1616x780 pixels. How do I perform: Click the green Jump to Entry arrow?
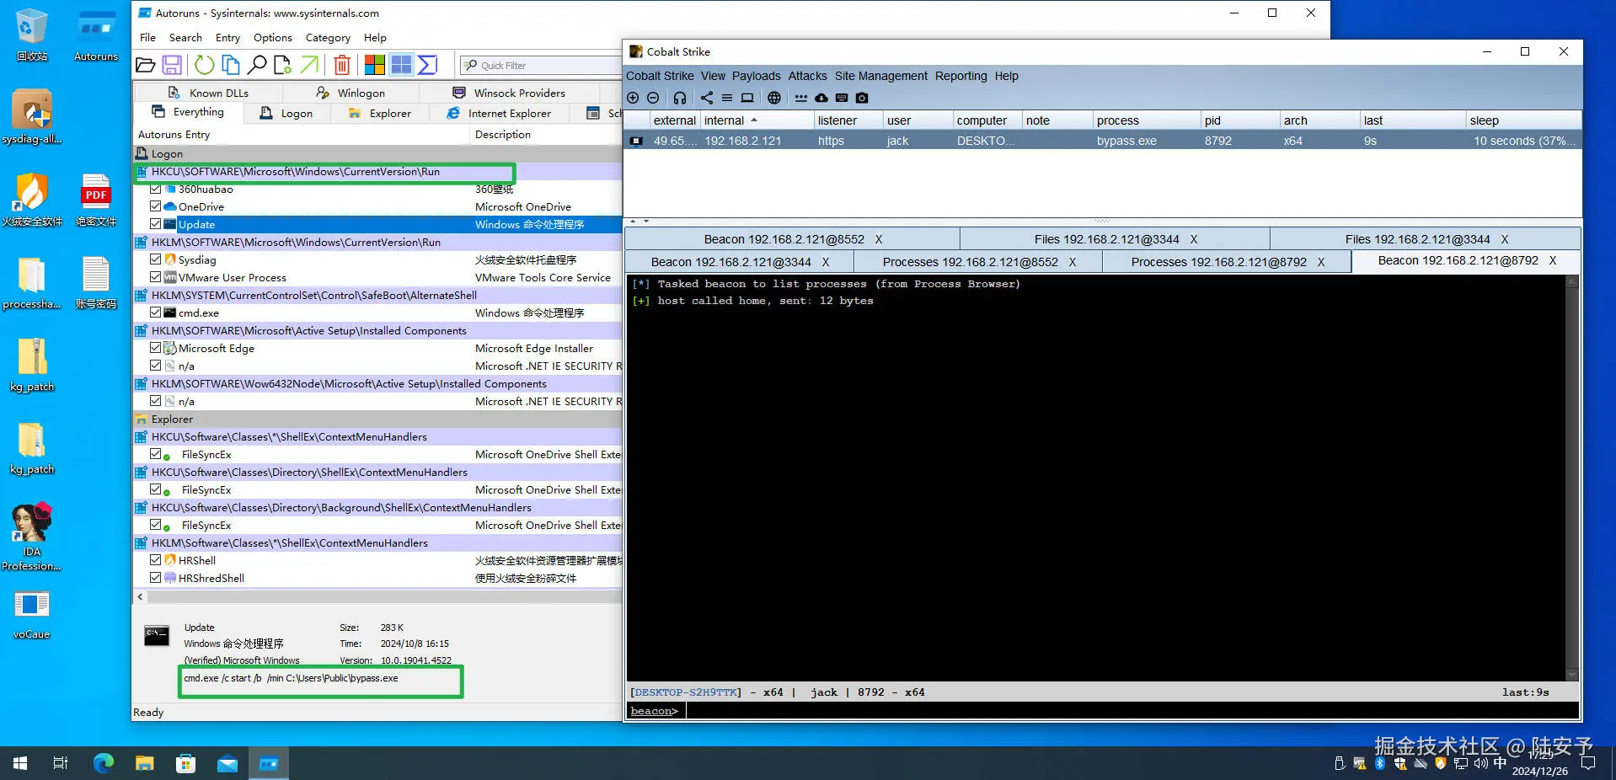click(x=310, y=65)
